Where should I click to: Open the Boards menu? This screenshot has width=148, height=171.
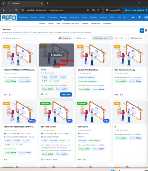pyautogui.click(x=34, y=17)
